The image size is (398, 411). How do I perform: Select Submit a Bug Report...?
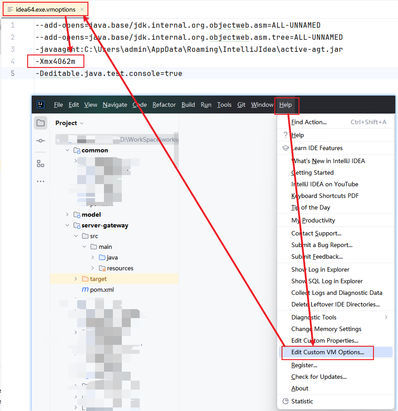(x=336, y=245)
